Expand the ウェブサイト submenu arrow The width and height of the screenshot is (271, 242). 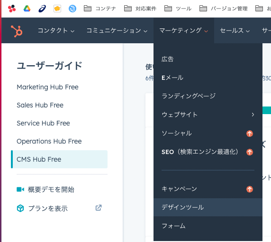click(x=253, y=115)
